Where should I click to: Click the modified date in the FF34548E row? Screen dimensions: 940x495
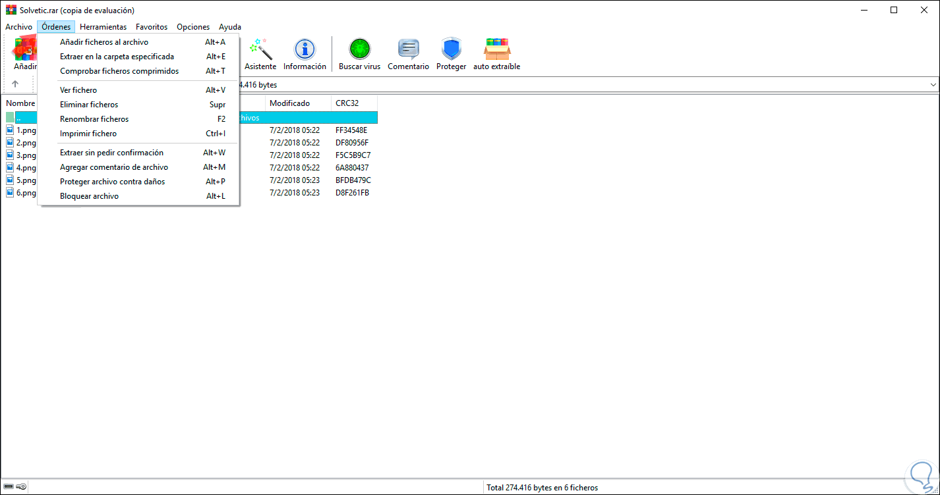[295, 130]
